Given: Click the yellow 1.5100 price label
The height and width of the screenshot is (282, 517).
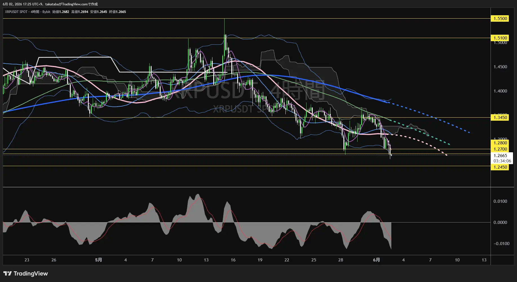Looking at the screenshot, I should click(x=500, y=38).
